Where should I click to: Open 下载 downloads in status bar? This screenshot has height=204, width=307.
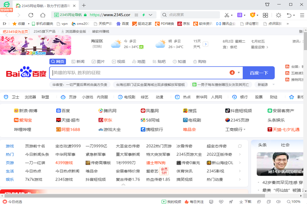[245, 202]
